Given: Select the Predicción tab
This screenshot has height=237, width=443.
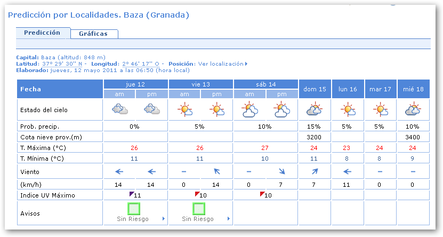Looking at the screenshot, I should (42, 33).
